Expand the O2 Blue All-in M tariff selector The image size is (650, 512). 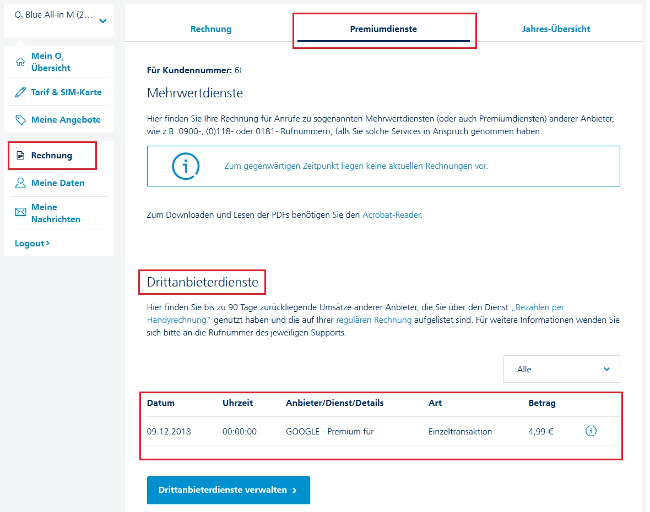[x=102, y=21]
